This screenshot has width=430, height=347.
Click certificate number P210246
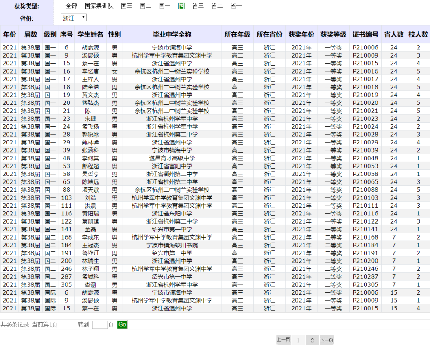[365, 269]
